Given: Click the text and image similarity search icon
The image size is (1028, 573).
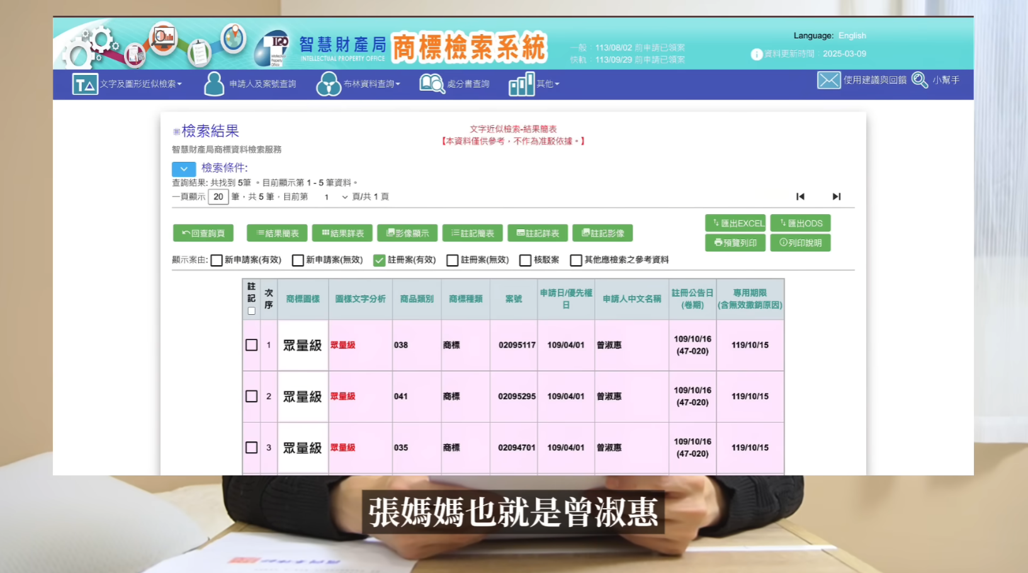Looking at the screenshot, I should tap(85, 84).
